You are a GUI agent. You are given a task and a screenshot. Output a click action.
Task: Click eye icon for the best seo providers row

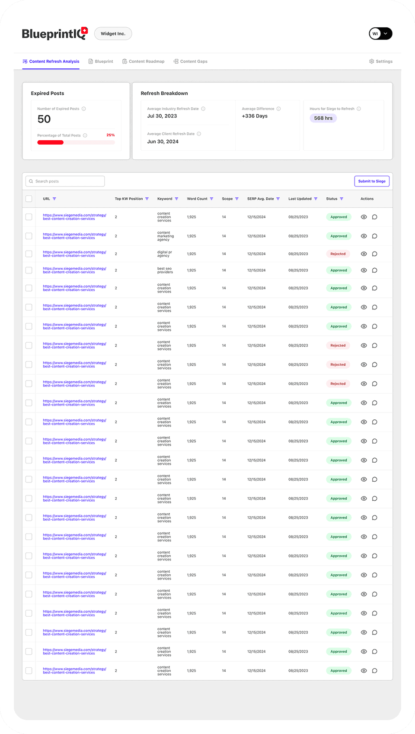tap(364, 270)
